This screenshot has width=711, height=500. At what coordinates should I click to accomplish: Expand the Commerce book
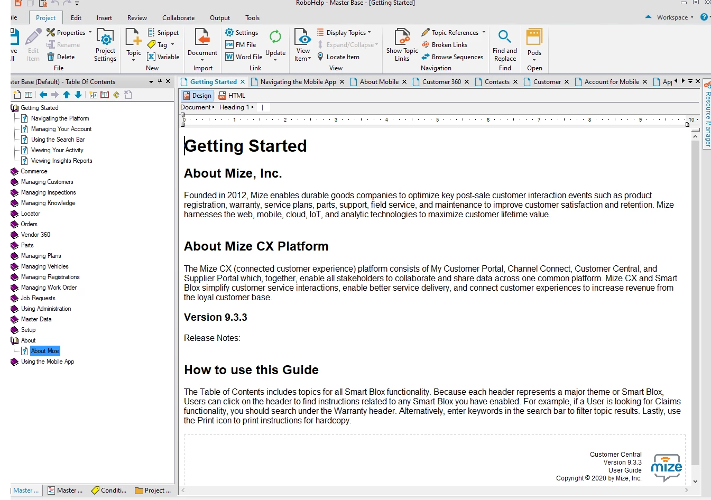[14, 171]
